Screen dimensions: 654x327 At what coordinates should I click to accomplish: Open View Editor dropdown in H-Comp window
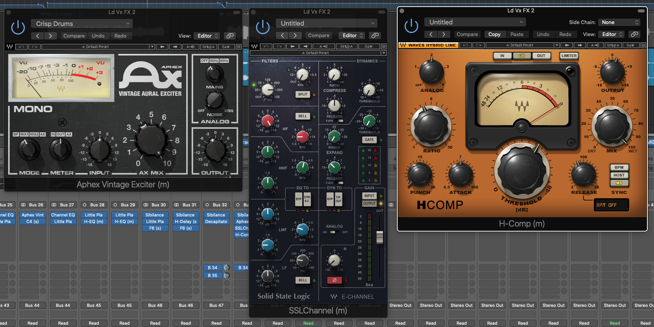(x=611, y=34)
